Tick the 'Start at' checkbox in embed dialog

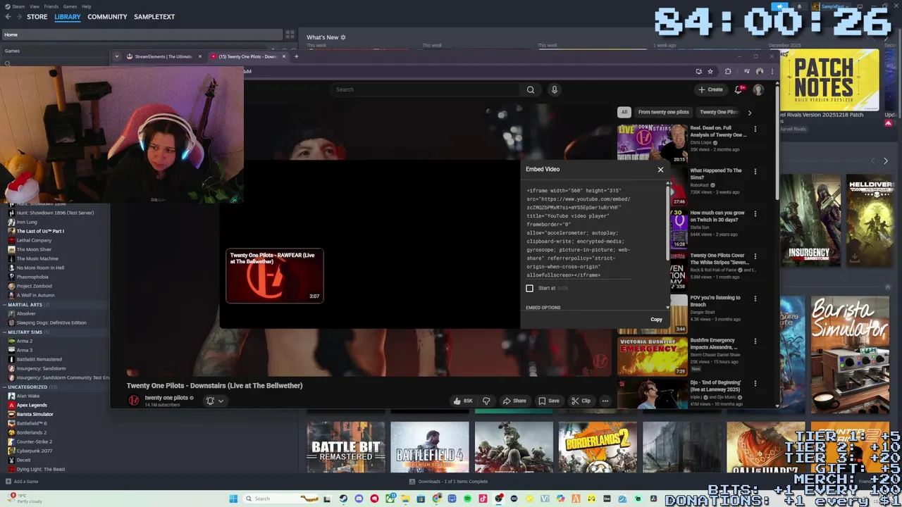[529, 288]
